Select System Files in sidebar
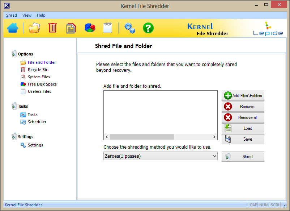The width and height of the screenshot is (290, 211). [39, 77]
